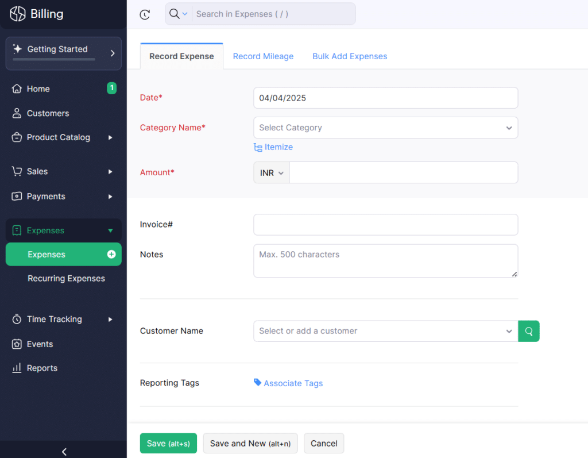Open Events in the sidebar
The image size is (588, 458).
(x=40, y=344)
